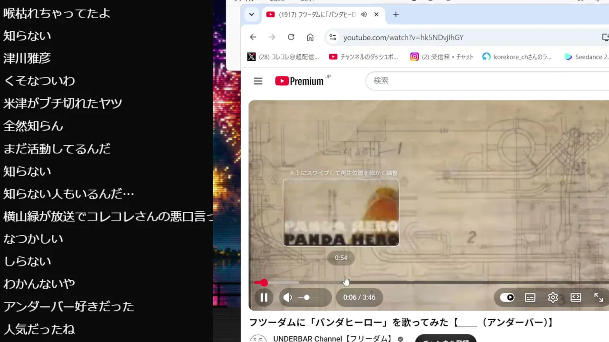This screenshot has height=342, width=609.
Task: Mute audio on the YouTube tab
Action: click(x=364, y=15)
